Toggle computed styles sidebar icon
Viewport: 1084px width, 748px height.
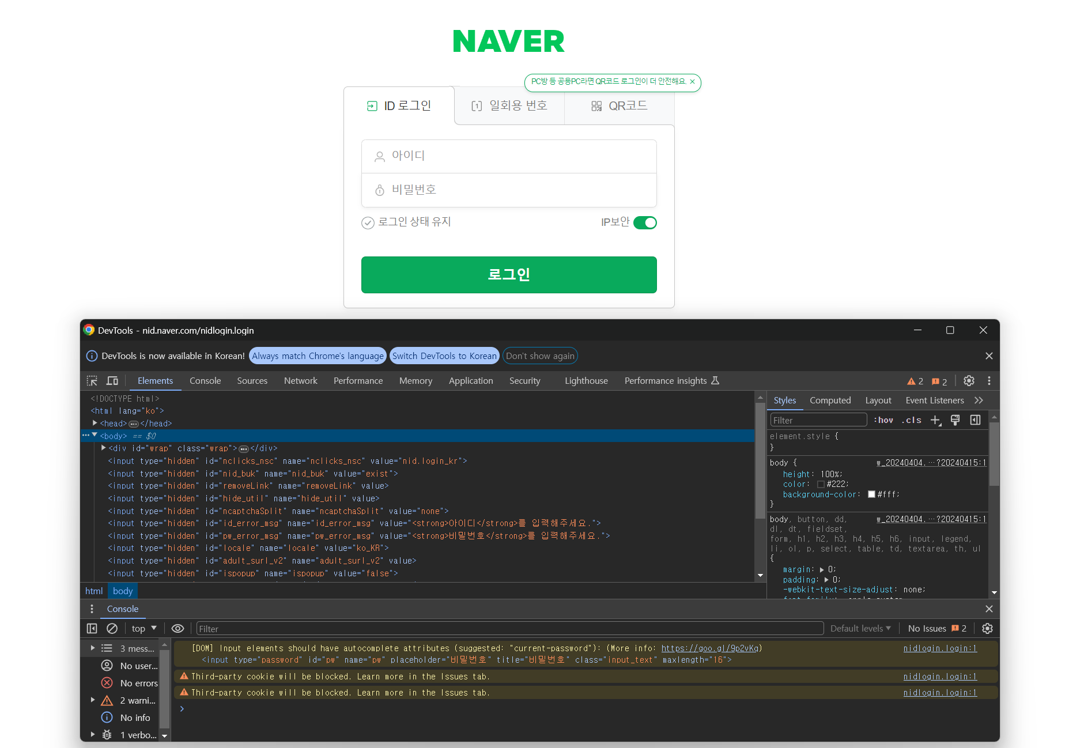(x=975, y=420)
